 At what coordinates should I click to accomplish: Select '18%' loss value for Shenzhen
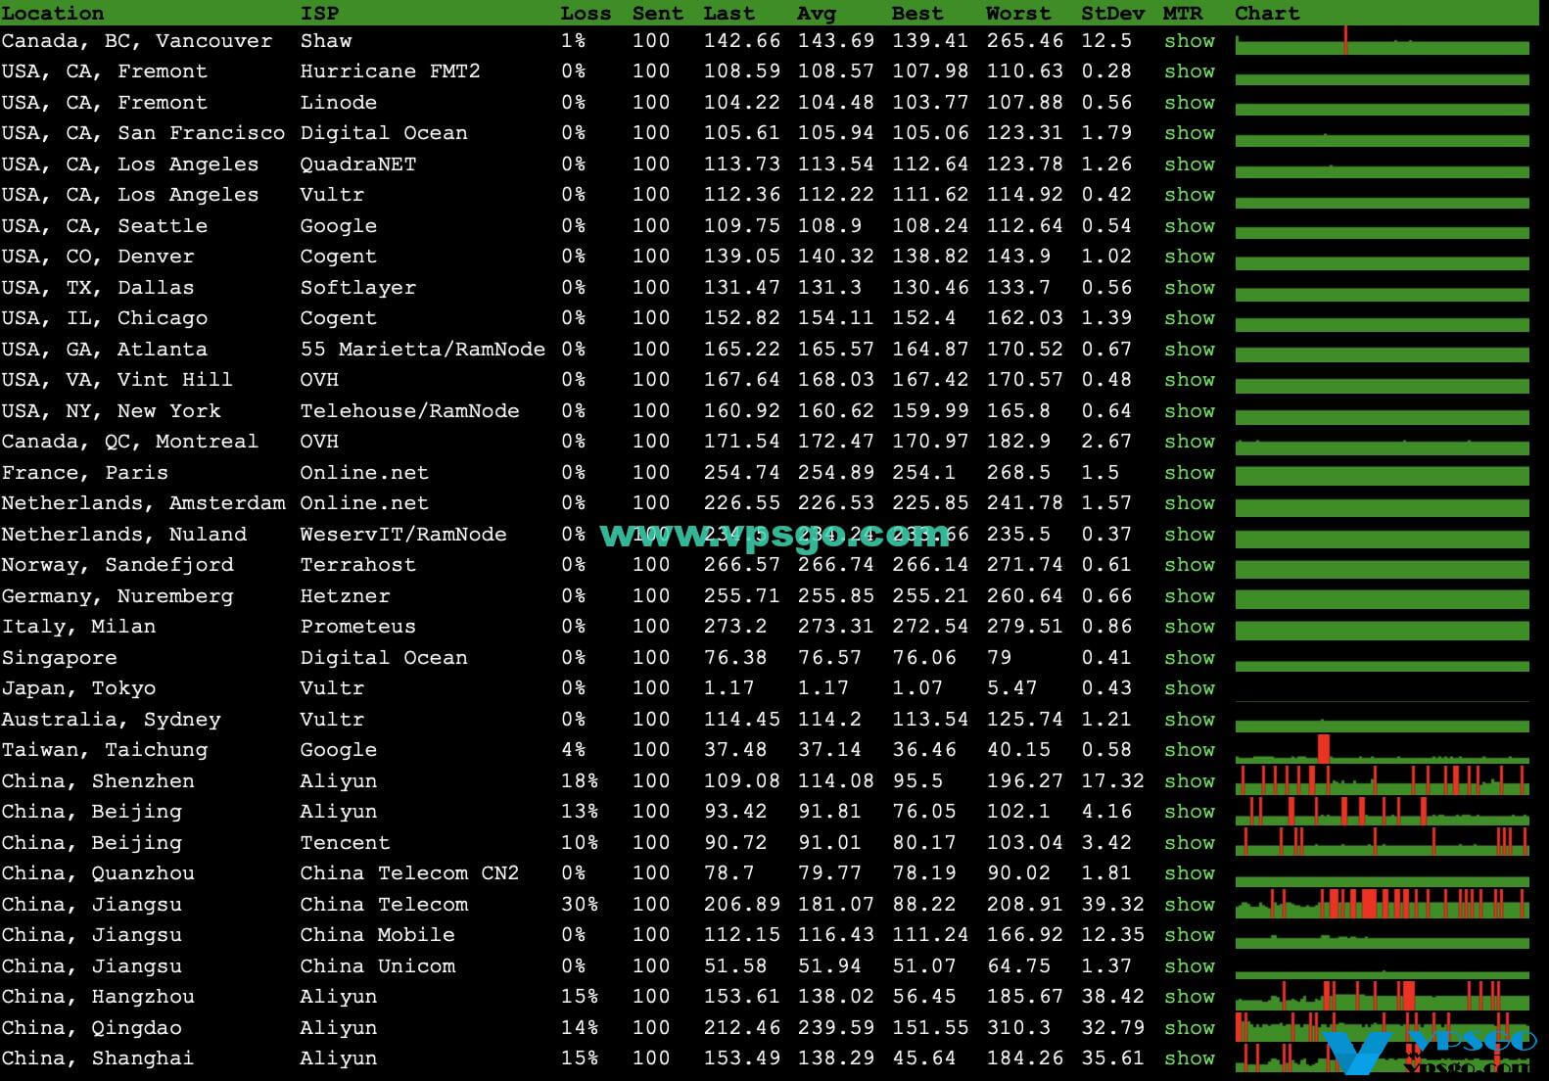(579, 781)
